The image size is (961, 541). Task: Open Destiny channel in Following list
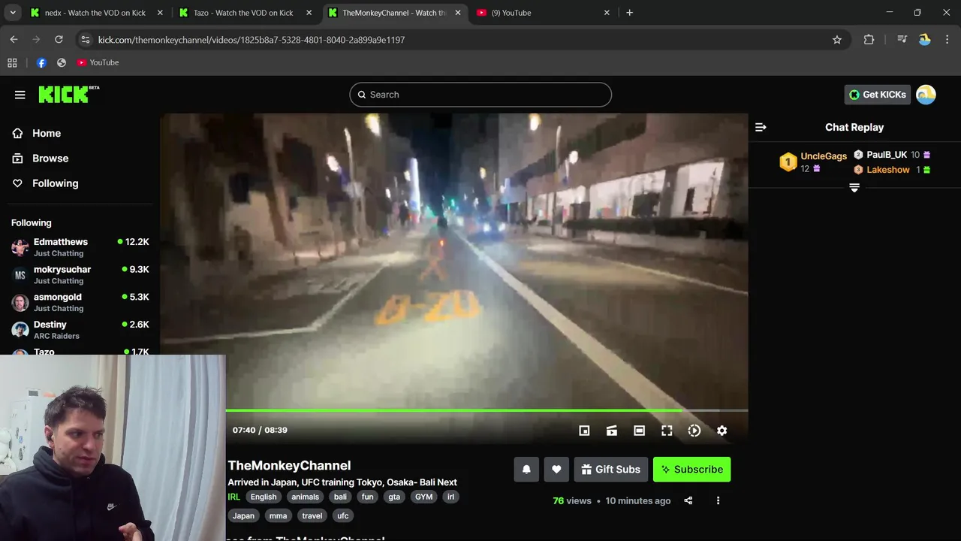[80, 330]
